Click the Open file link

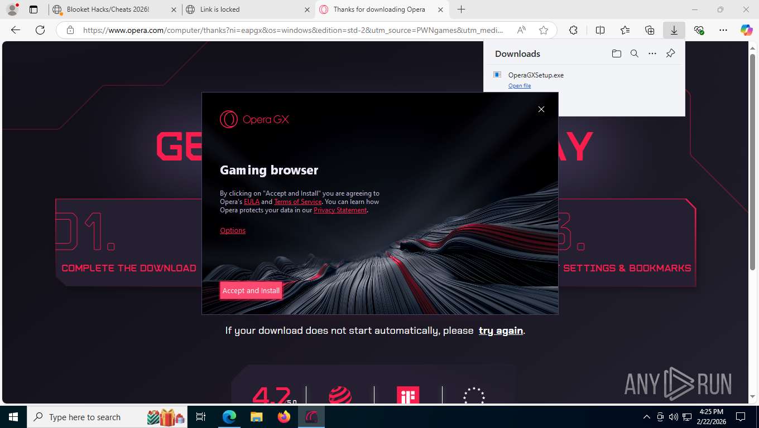pyautogui.click(x=520, y=86)
